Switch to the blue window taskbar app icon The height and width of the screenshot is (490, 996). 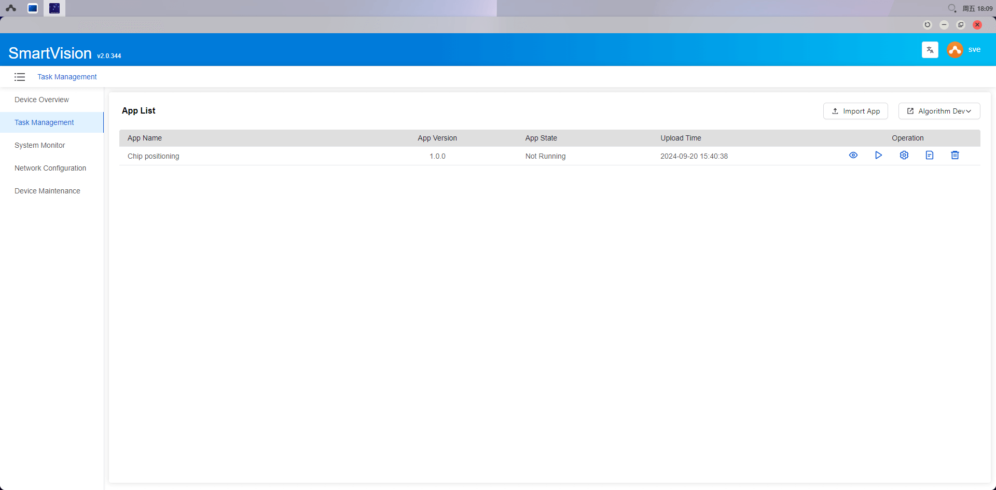pos(33,8)
